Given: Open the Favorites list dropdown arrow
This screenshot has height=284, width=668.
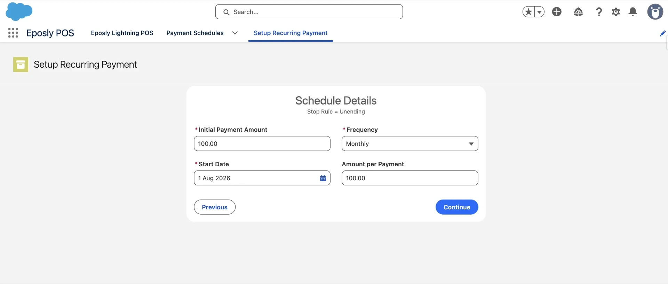Looking at the screenshot, I should [539, 12].
